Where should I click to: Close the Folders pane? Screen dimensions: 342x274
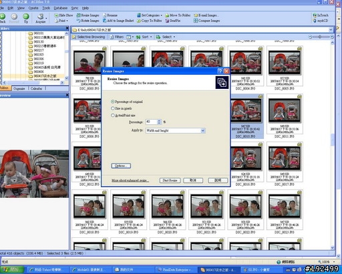coord(67,28)
